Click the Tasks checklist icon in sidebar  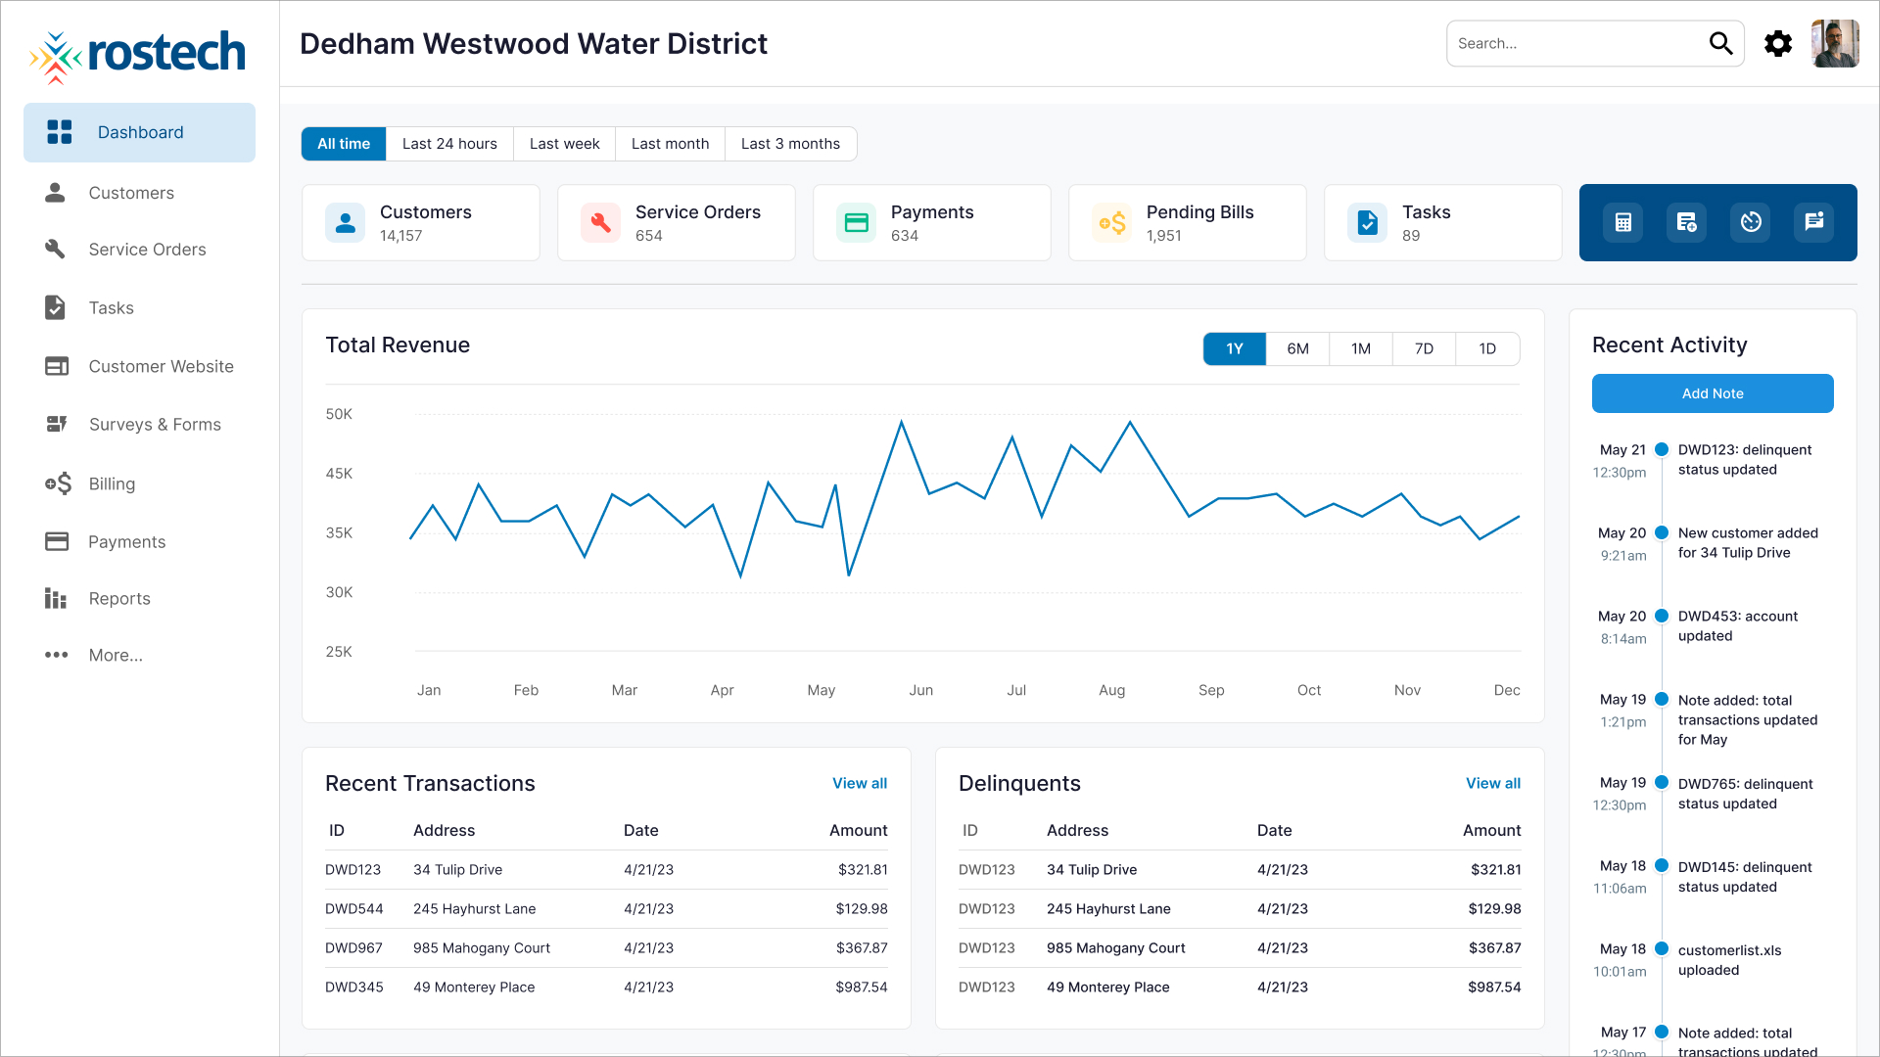pos(56,307)
